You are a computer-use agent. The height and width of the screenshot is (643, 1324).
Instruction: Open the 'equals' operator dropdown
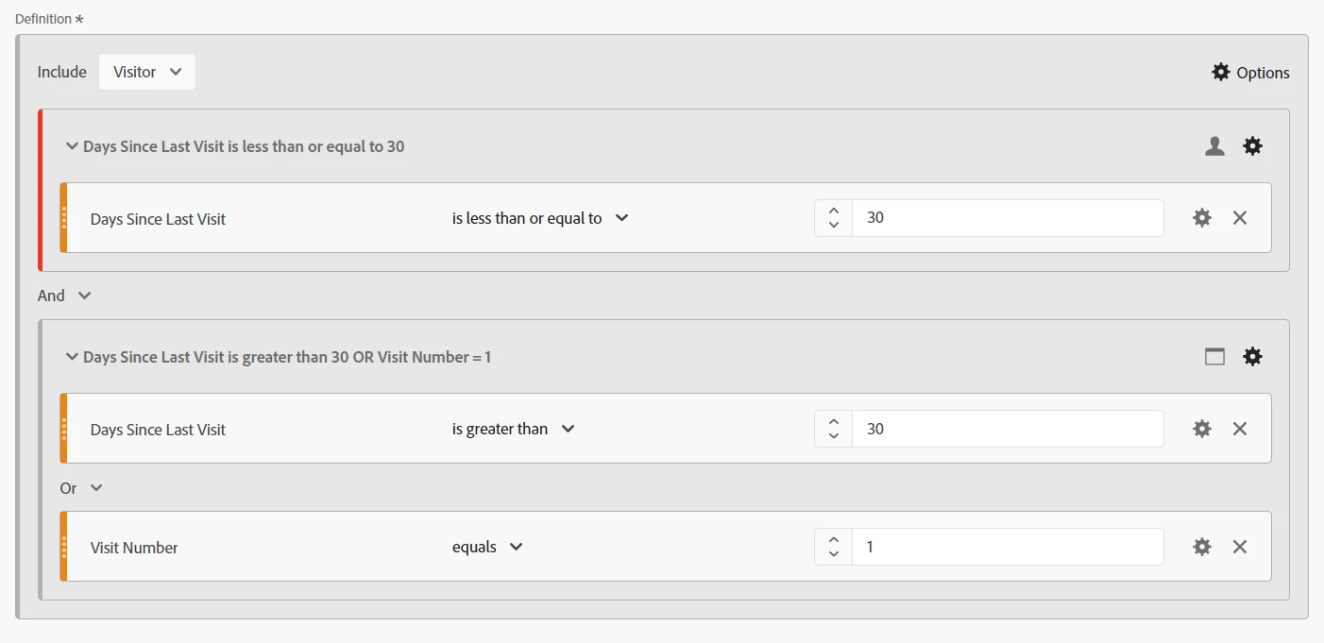point(487,547)
